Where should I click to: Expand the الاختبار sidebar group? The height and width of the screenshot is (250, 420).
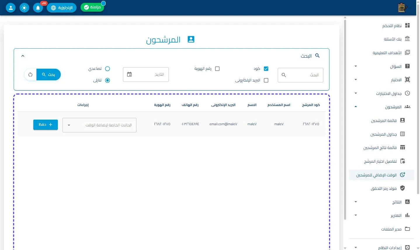pos(355,80)
